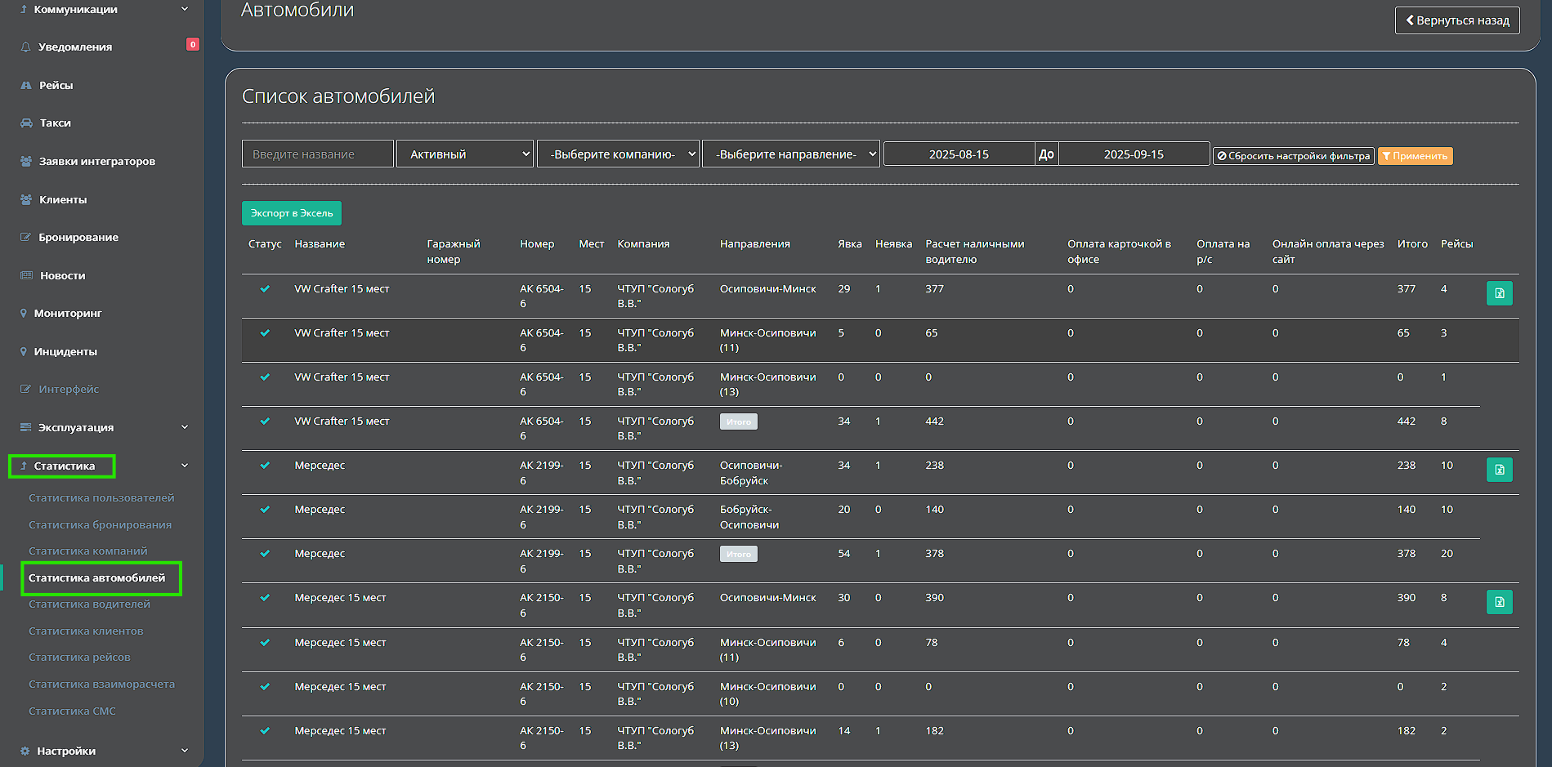Open the Выберите компанию dropdown
1552x767 pixels.
[x=618, y=154]
